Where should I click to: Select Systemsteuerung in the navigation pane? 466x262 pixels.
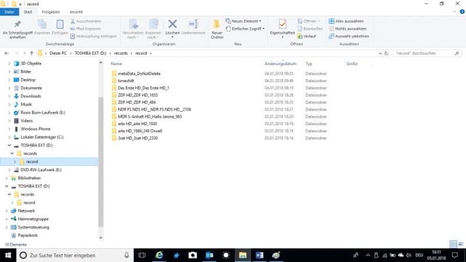click(33, 227)
